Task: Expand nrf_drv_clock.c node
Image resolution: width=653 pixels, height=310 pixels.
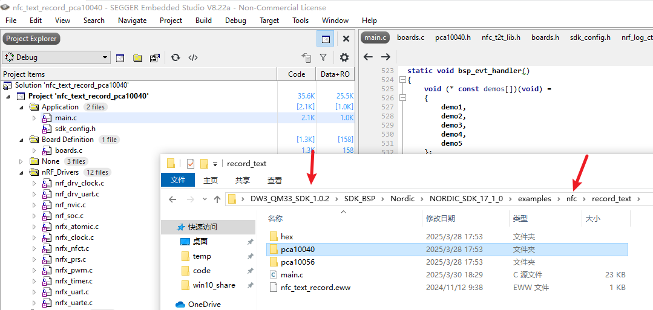Action: [x=34, y=183]
